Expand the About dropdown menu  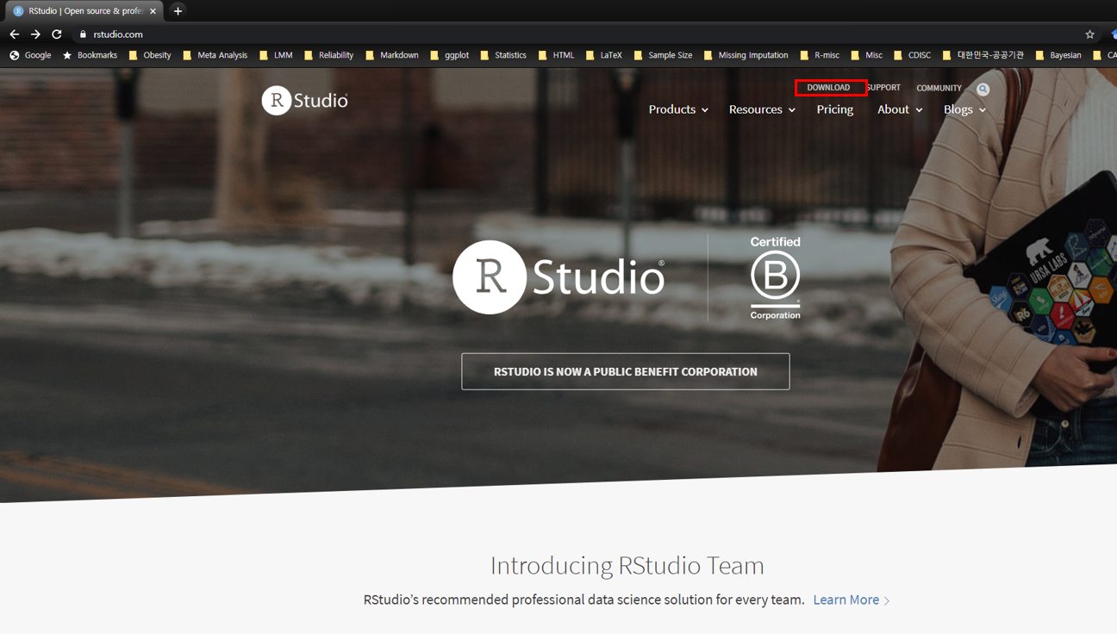coord(900,109)
